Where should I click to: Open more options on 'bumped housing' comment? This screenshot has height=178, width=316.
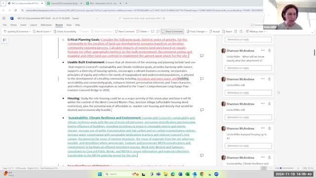pos(263,128)
